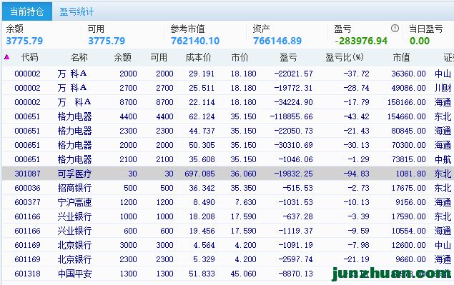Sort holdings by the 代码 column header
Image resolution: width=454 pixels, height=285 pixels.
coord(29,57)
